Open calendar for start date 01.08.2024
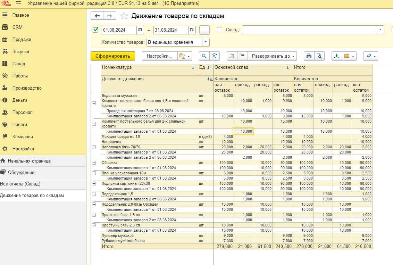The height and width of the screenshot is (265, 393). coord(140,30)
